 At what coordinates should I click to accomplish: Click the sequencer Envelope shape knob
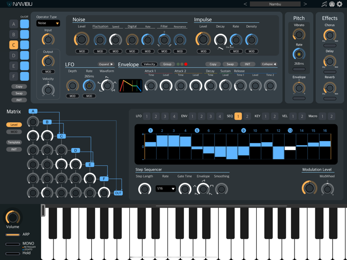click(x=203, y=189)
